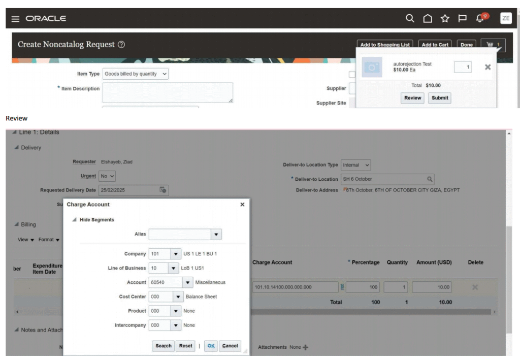Click the charge account segment selector icon
This screenshot has width=520, height=363.
tap(342, 287)
